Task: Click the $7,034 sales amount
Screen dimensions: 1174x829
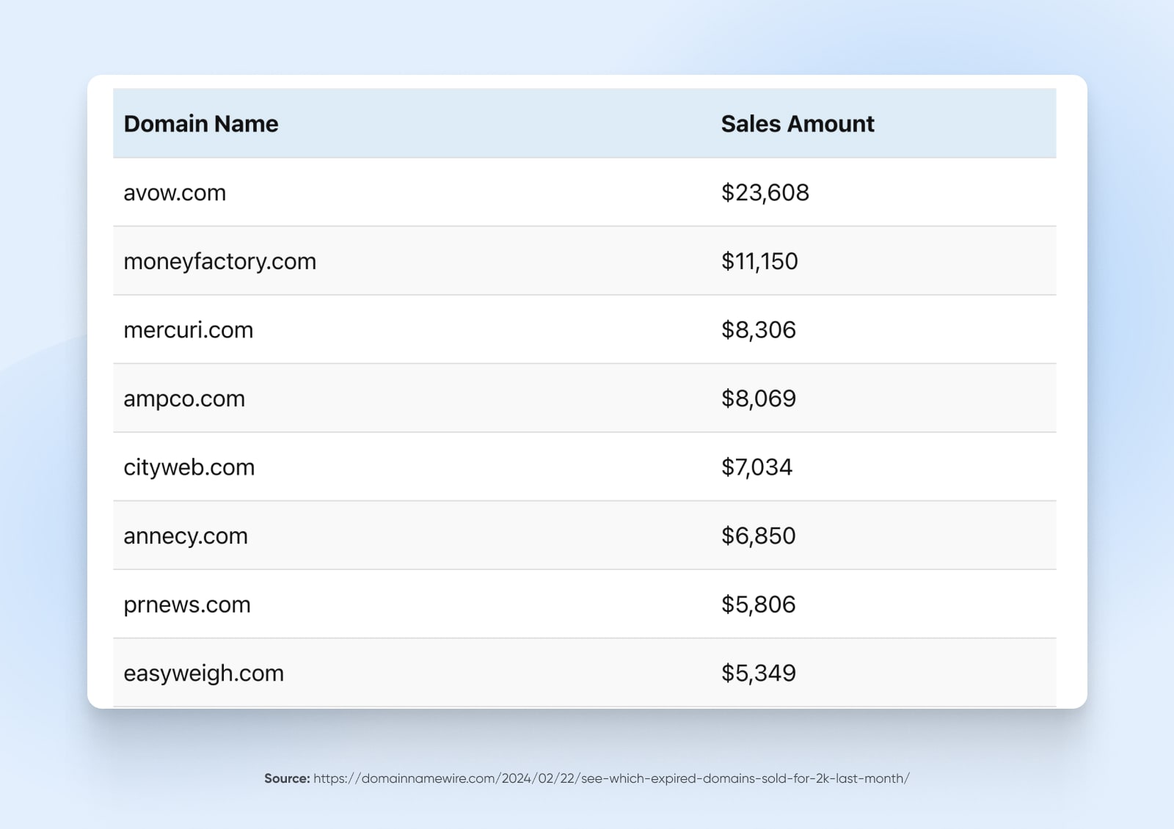Action: pos(756,467)
